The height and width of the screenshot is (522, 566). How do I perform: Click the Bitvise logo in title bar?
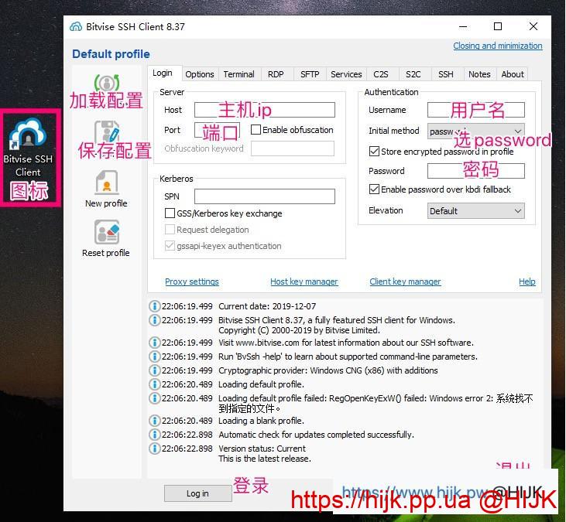coord(76,26)
